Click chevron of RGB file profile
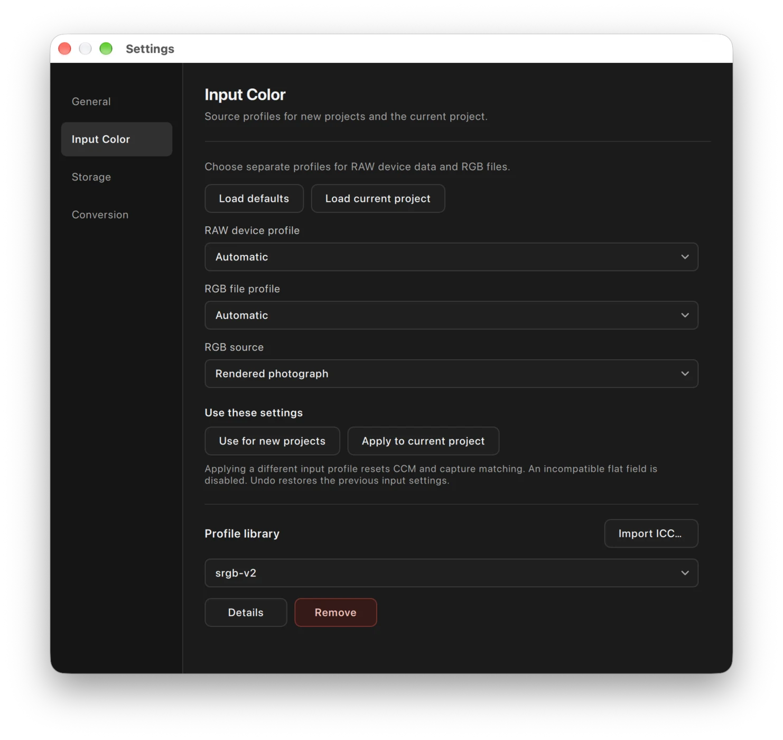This screenshot has height=740, width=783. tap(685, 316)
